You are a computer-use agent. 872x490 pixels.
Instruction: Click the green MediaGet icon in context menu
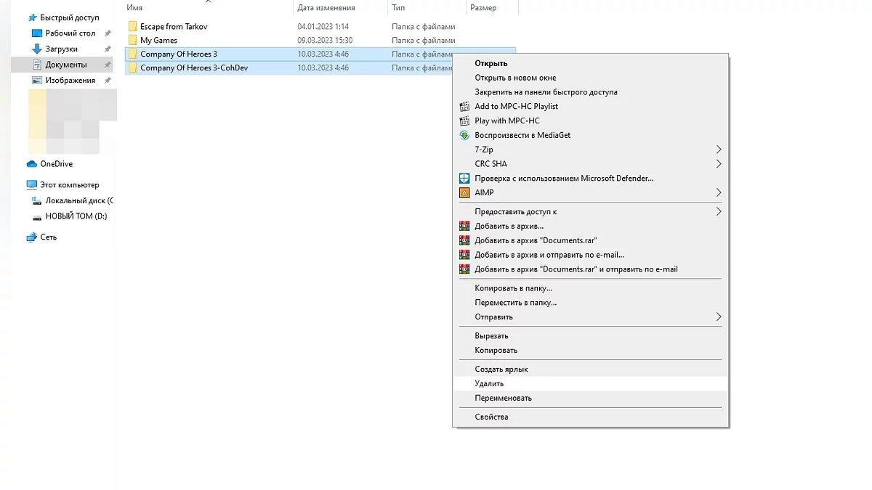coord(465,135)
